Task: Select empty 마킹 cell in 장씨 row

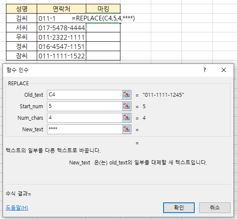Action: 103,56
